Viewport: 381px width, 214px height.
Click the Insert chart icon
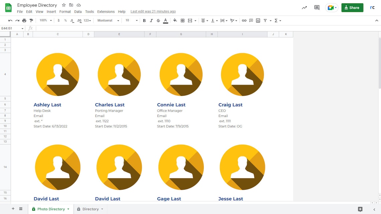[258, 21]
